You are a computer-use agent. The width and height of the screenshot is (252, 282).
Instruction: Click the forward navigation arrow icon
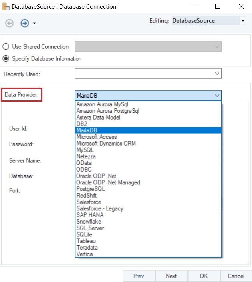25,23
